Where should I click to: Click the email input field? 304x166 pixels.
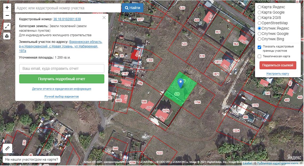(x=62, y=68)
